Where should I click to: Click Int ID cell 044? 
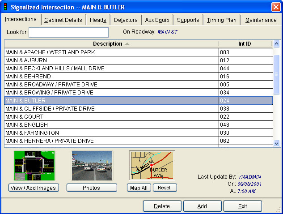245,68
